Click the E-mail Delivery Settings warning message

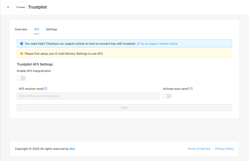pos(64,54)
